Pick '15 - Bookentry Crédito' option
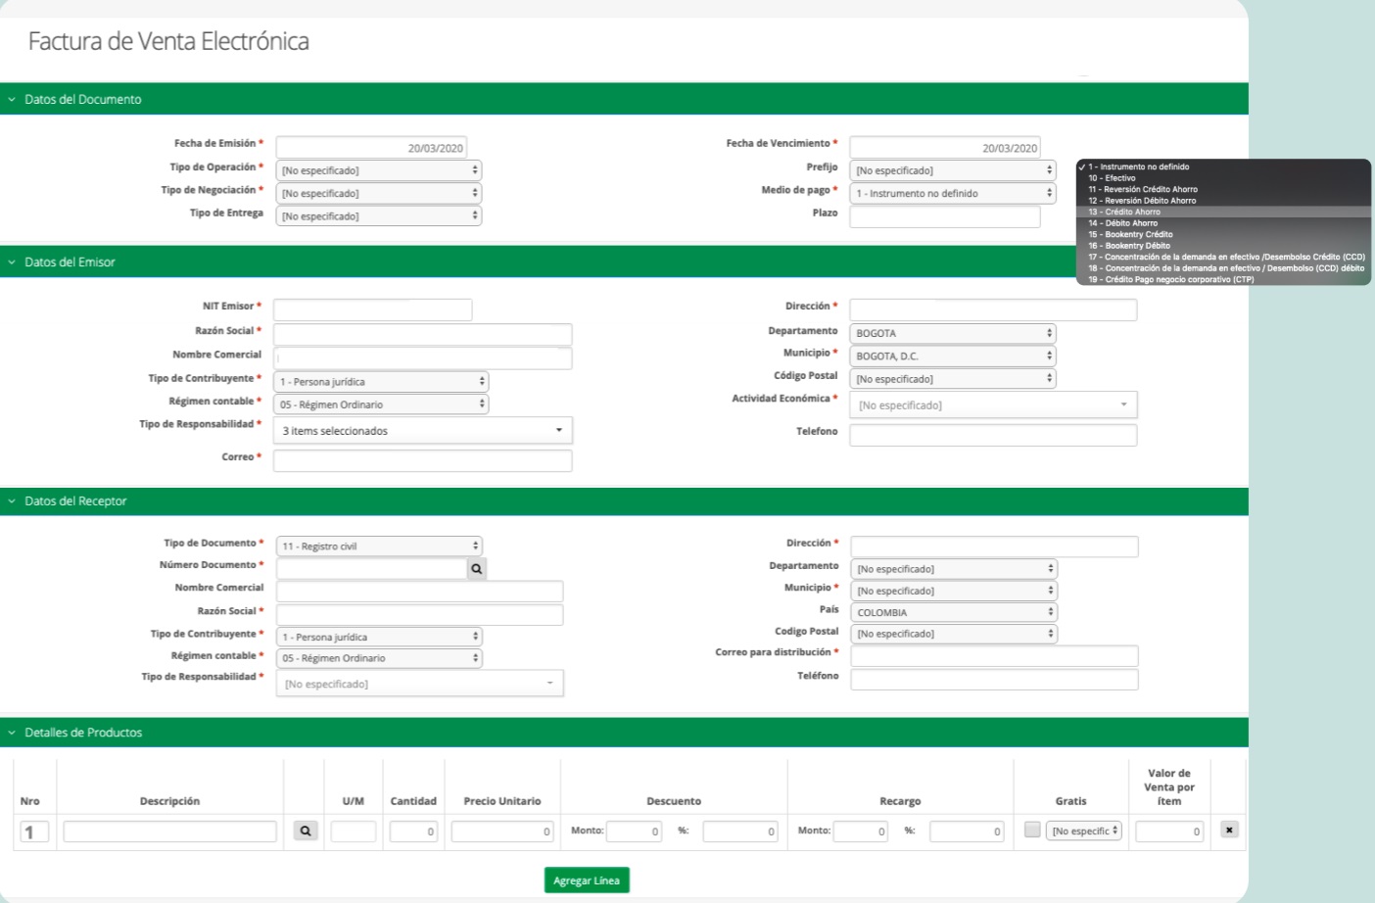The image size is (1375, 903). click(x=1223, y=234)
